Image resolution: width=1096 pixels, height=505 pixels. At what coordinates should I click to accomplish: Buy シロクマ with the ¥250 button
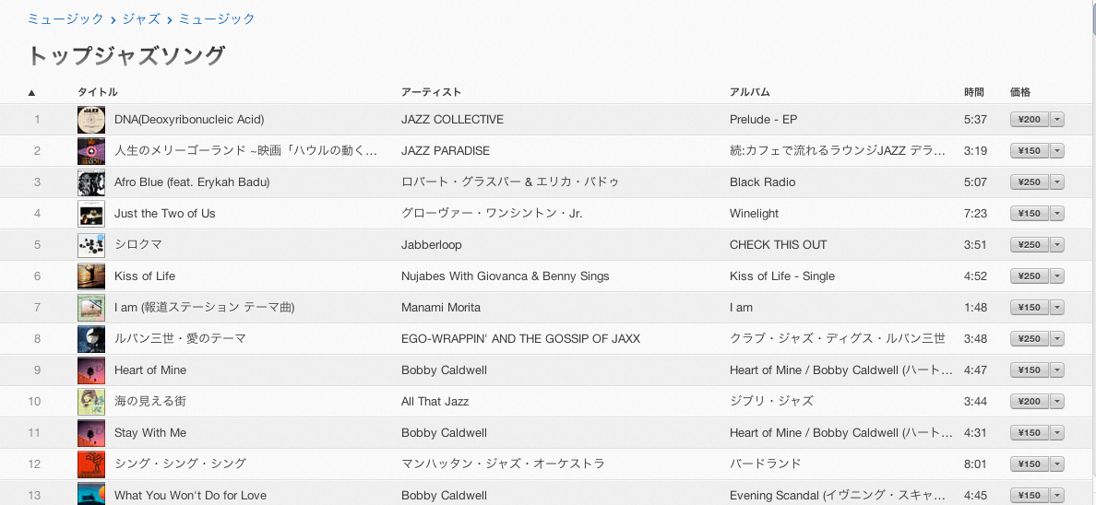coord(1030,245)
